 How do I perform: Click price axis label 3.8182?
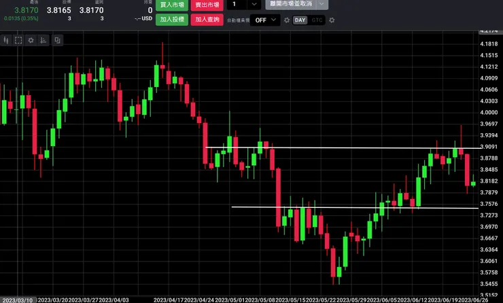click(x=489, y=181)
